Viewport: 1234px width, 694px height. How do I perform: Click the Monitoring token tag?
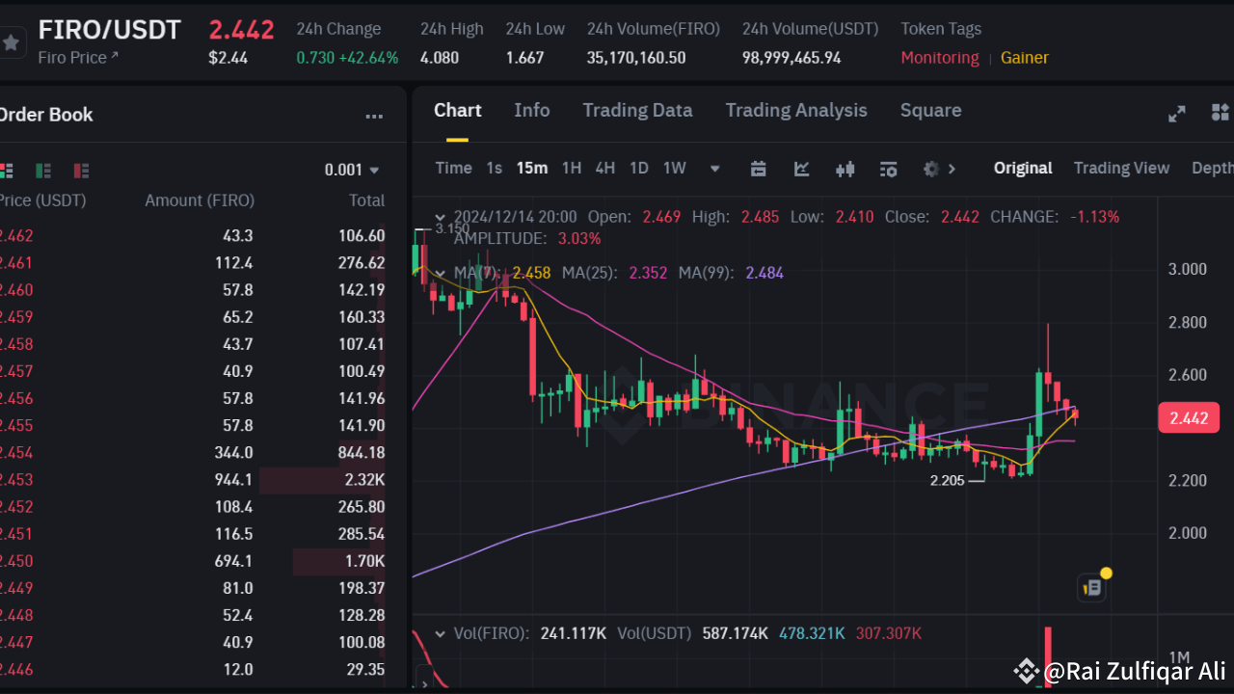tap(940, 58)
